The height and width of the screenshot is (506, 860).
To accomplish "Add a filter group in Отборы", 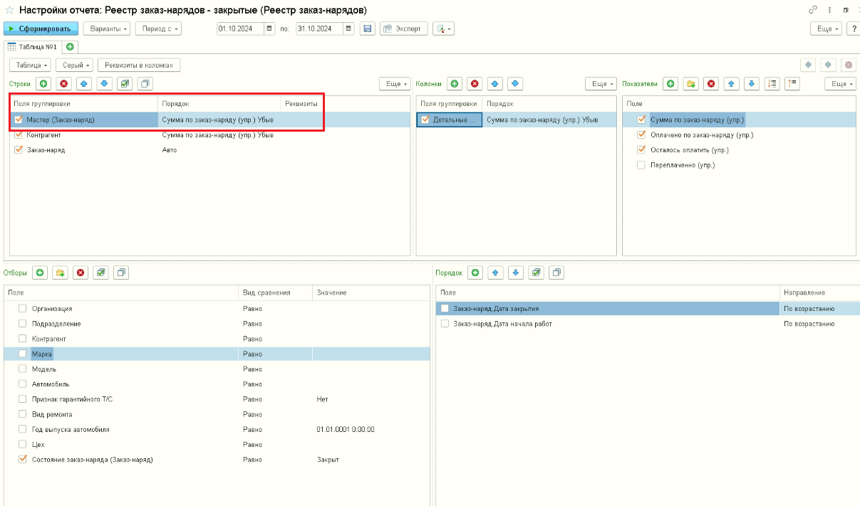I will pyautogui.click(x=60, y=273).
